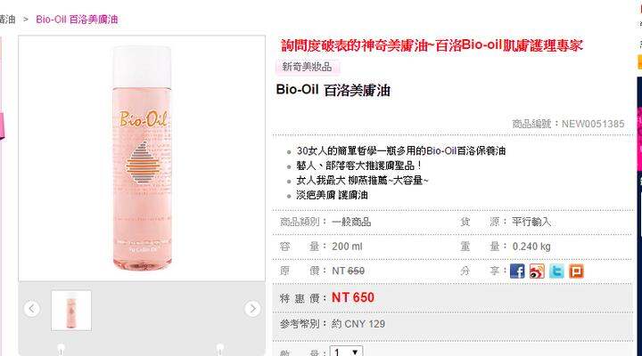Click the 200 ml capacity value

coord(347,247)
